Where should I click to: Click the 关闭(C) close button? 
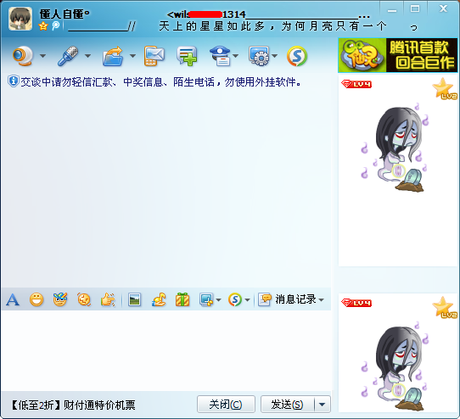click(226, 405)
